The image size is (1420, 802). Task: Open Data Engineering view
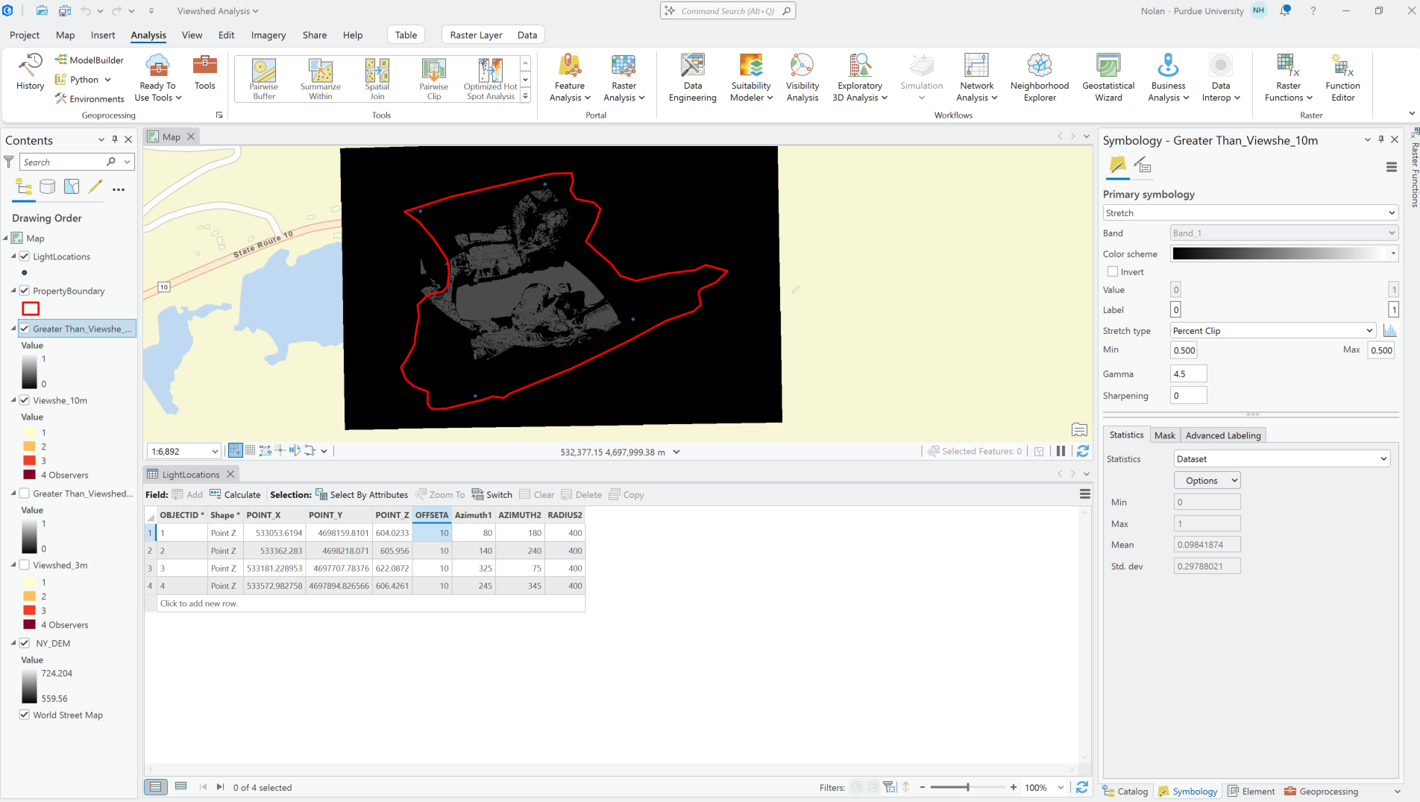692,78
